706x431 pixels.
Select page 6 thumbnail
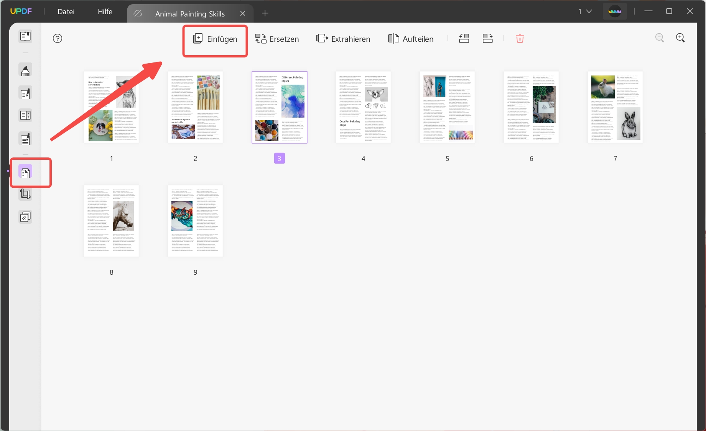tap(532, 108)
